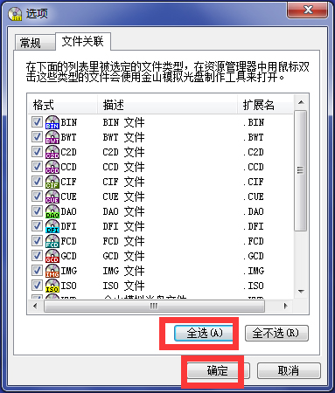Click the ISO disc file icon
This screenshot has height=393, width=335.
click(52, 286)
